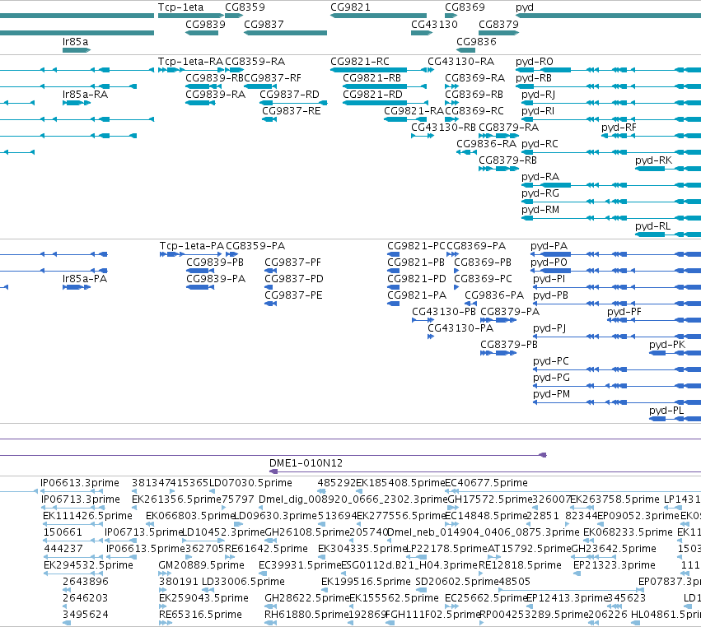Click protein CG8369-PA
This screenshot has height=627, width=701.
[476, 246]
